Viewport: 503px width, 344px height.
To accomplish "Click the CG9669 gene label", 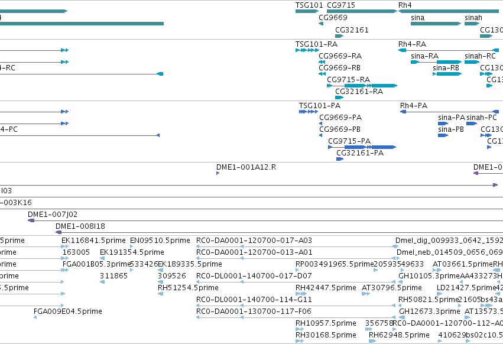I will pyautogui.click(x=333, y=17).
